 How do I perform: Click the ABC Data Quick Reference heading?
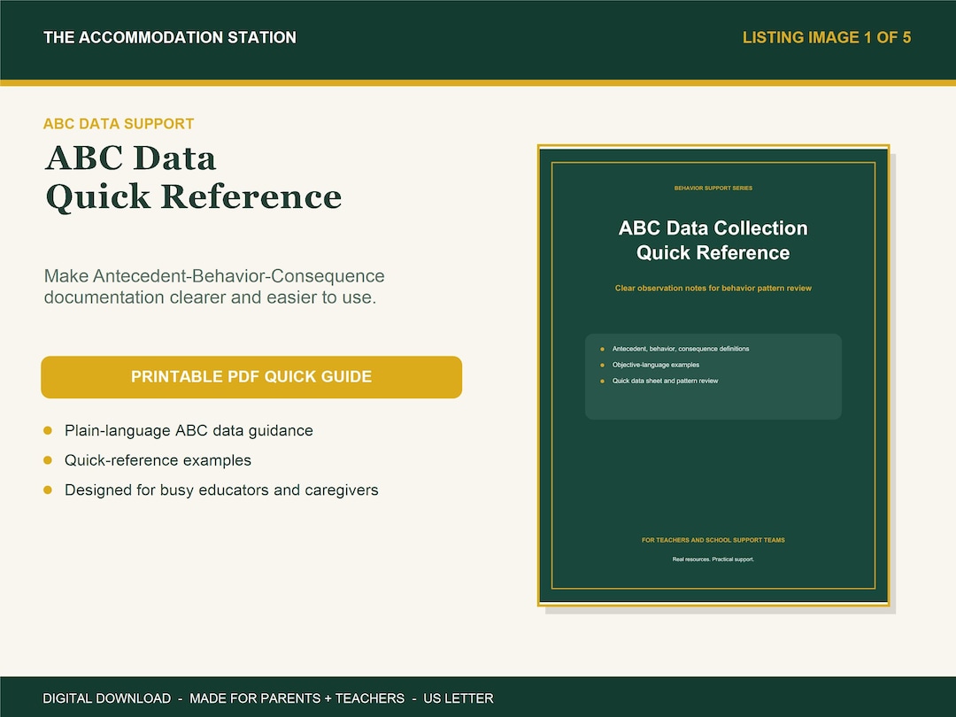tap(193, 177)
